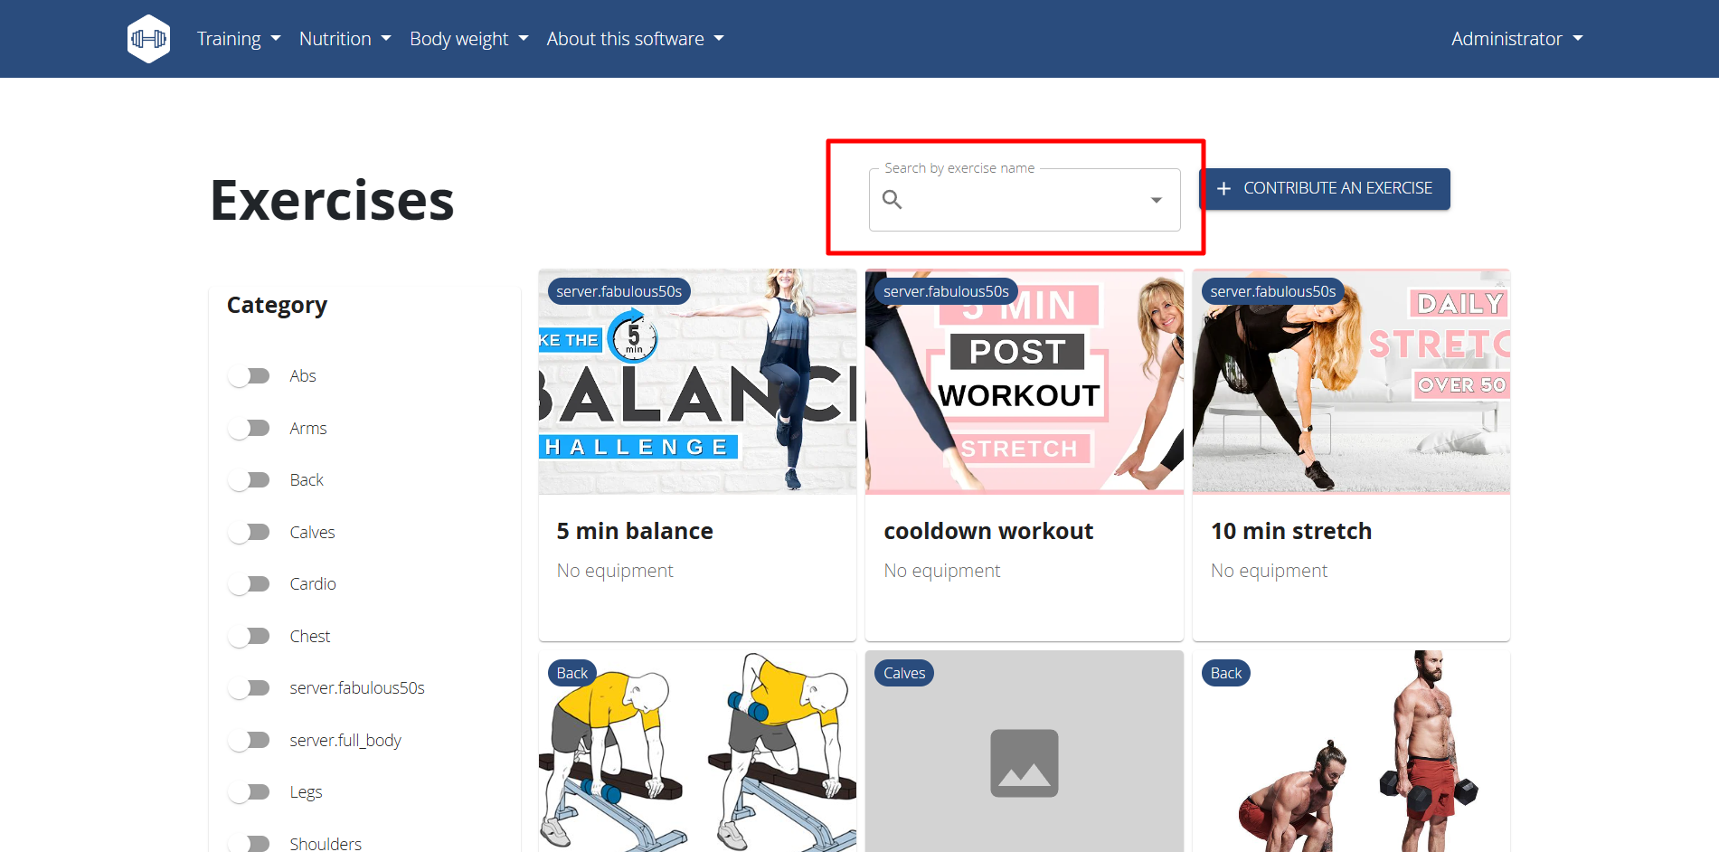The height and width of the screenshot is (852, 1719).
Task: Toggle the Legs category switch
Action: (250, 791)
